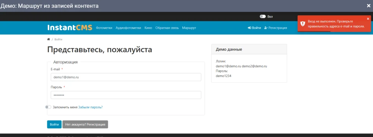The height and width of the screenshot is (137, 373).
Task: Click the login arrow icon beside Войти
Action: point(249,28)
